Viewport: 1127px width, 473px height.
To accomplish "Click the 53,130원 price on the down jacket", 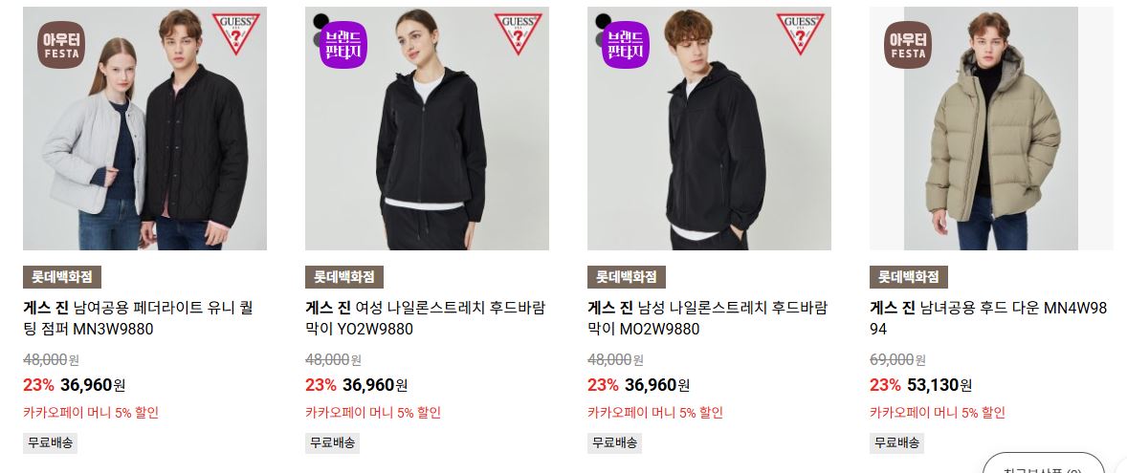I will click(x=939, y=385).
